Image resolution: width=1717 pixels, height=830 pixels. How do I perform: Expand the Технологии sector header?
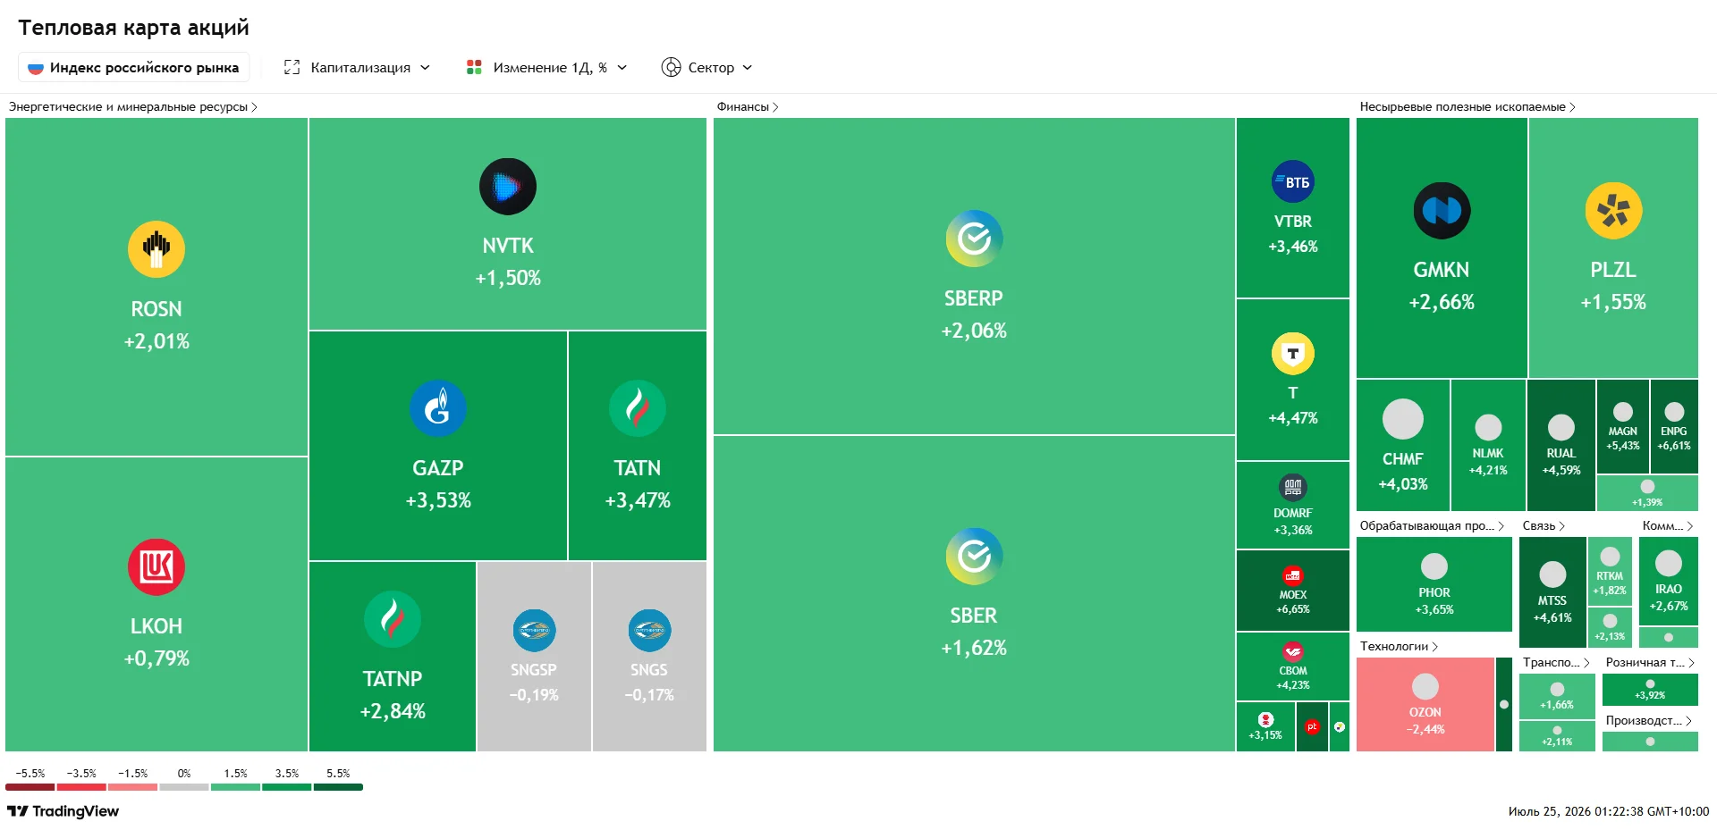pyautogui.click(x=1399, y=646)
